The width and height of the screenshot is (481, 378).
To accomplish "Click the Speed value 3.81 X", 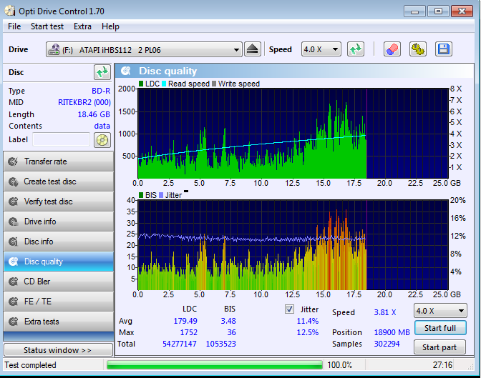I will coord(385,312).
